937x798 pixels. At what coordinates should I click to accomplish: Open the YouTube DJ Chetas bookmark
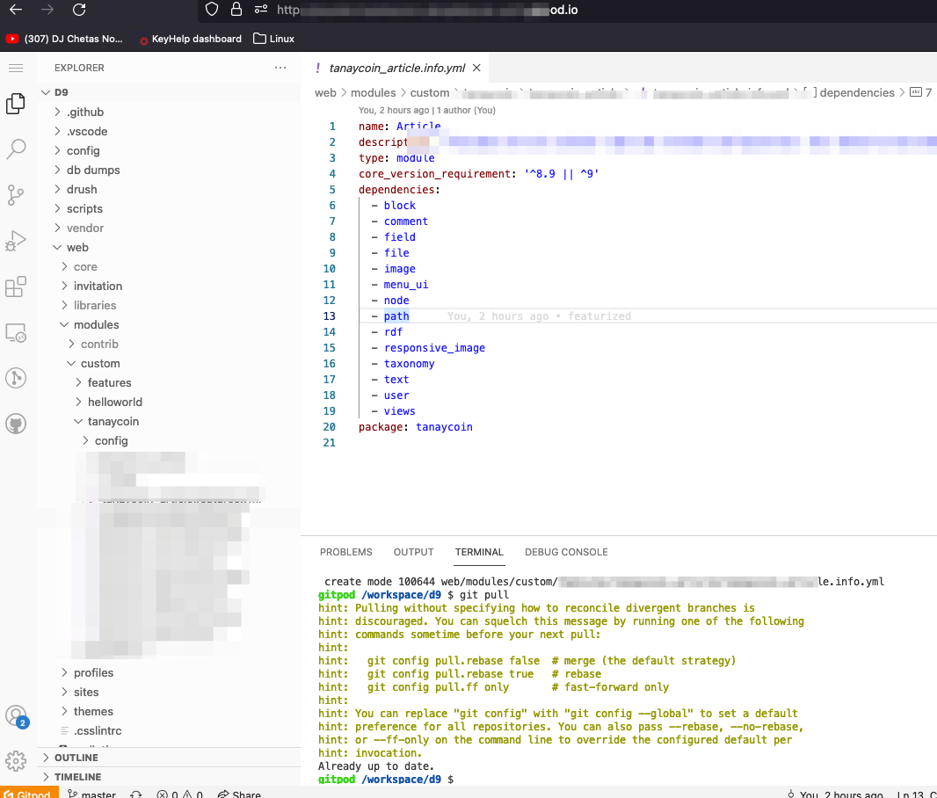point(64,39)
